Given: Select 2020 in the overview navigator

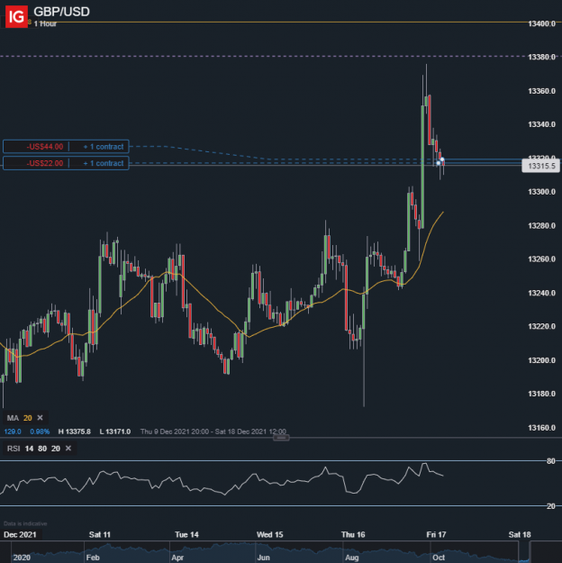Looking at the screenshot, I should coord(22,558).
